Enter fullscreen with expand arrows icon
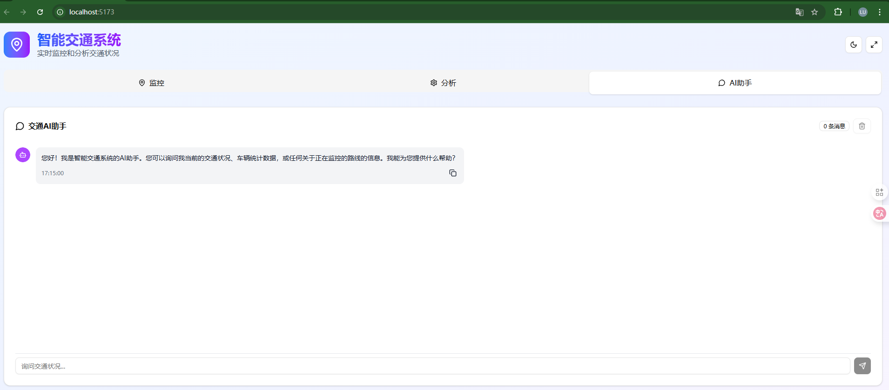The image size is (889, 390). coord(874,45)
